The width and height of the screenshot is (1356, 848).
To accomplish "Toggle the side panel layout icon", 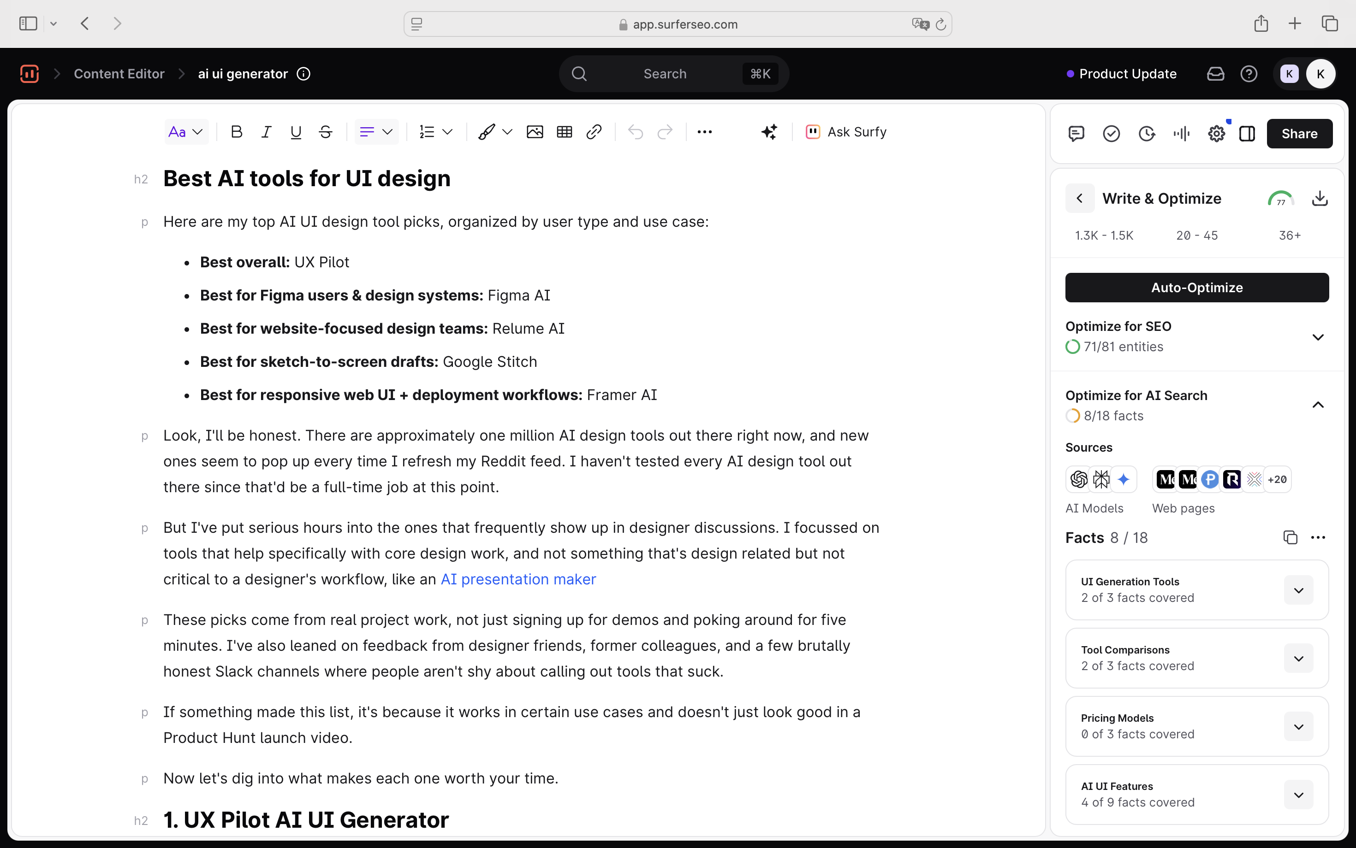I will (x=1247, y=134).
